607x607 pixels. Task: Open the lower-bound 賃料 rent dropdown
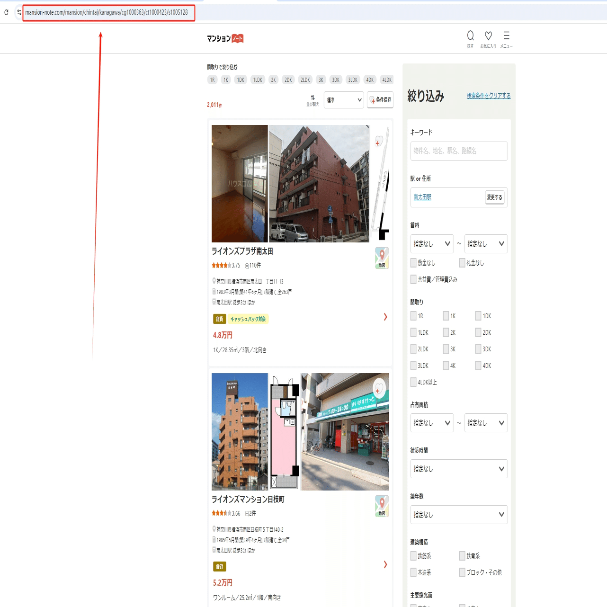pos(432,244)
